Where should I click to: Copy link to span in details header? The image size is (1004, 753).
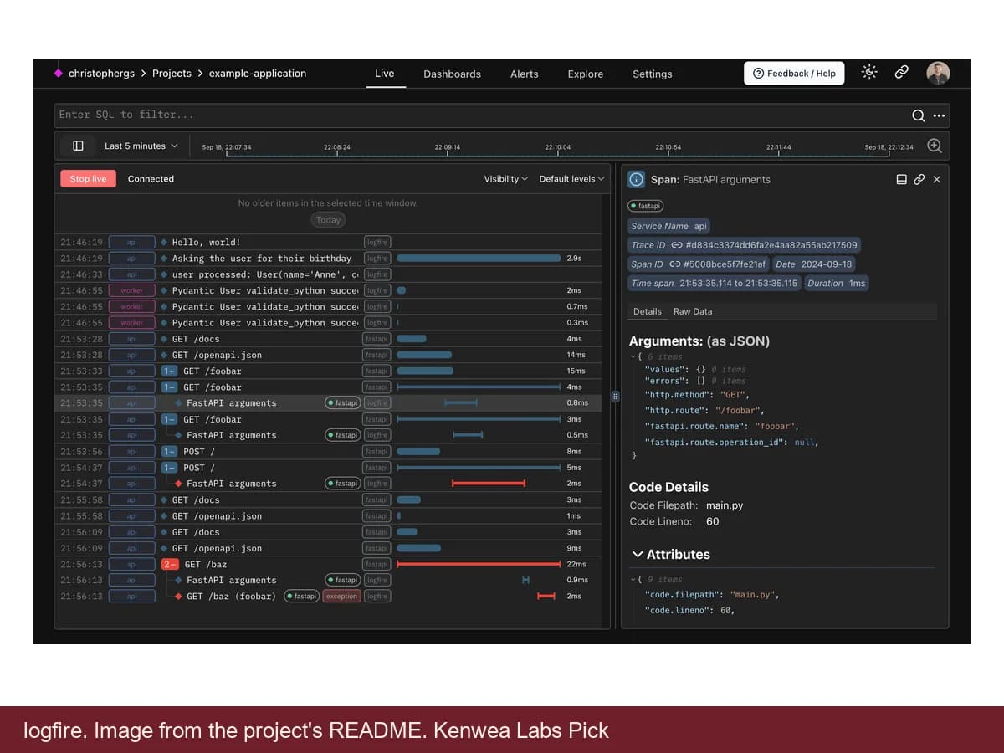tap(919, 179)
